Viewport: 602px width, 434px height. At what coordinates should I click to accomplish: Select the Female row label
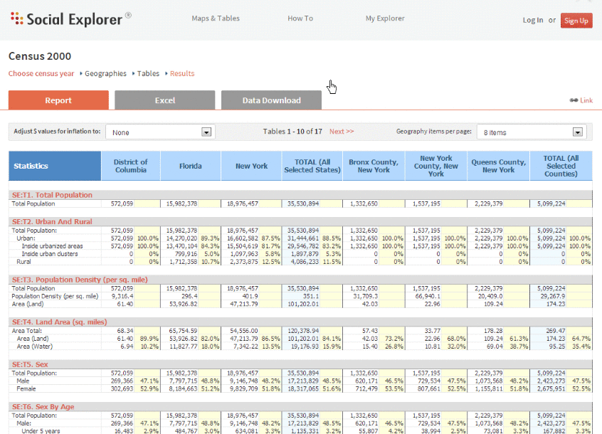point(26,388)
